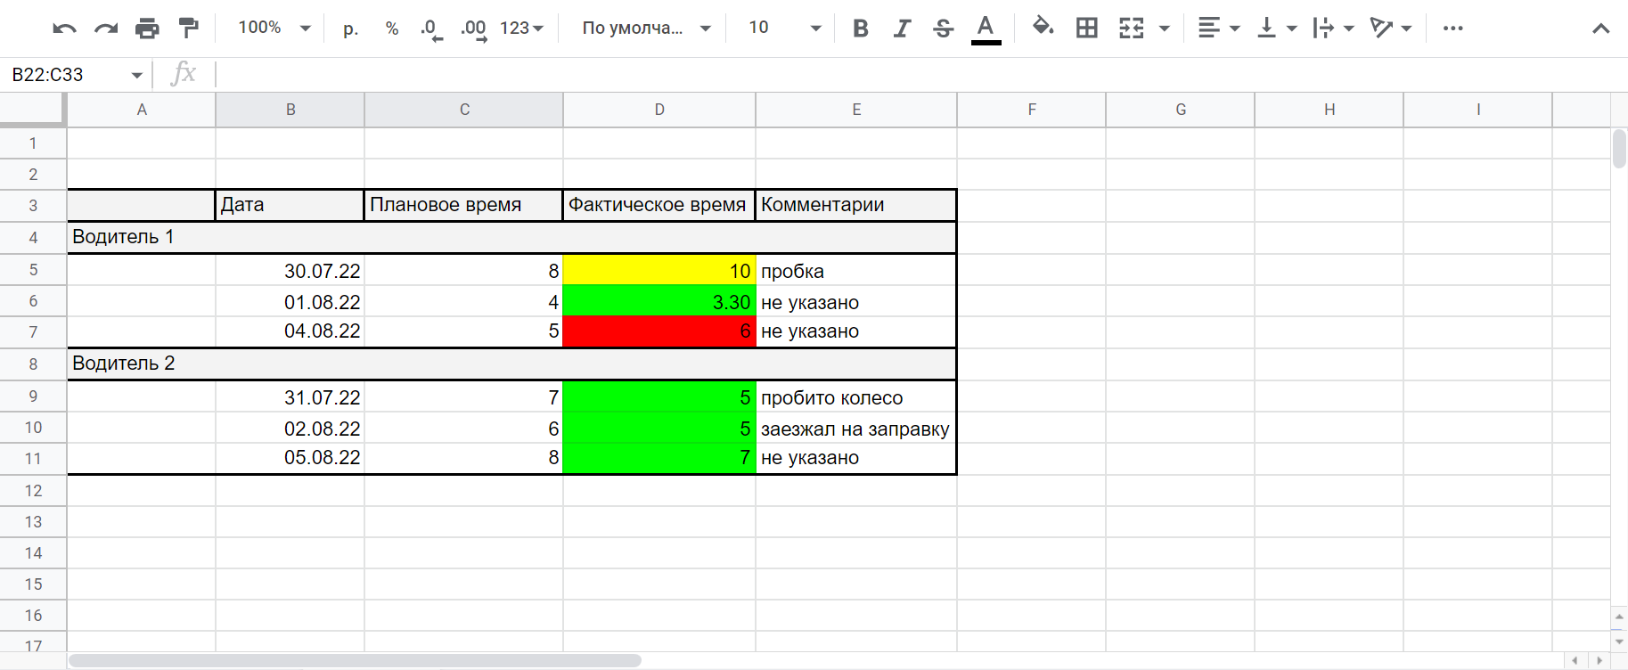
Task: Open the Borders grid tool
Action: point(1086,29)
